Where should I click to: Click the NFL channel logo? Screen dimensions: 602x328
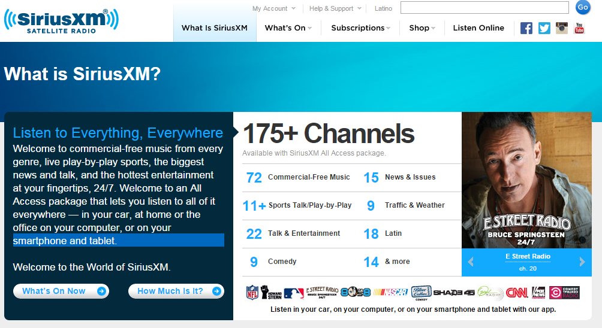pos(252,293)
